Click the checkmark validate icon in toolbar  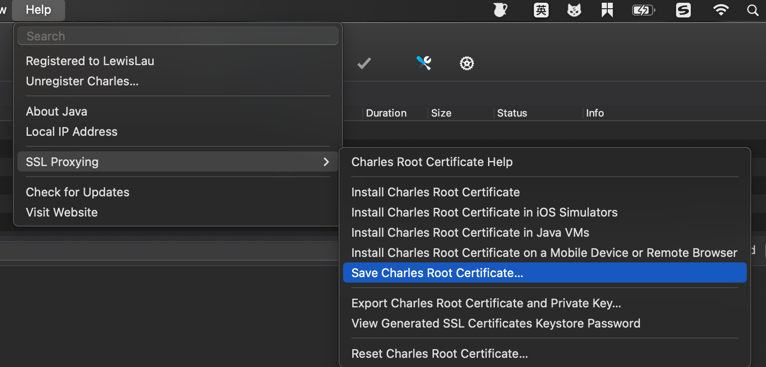pos(364,63)
